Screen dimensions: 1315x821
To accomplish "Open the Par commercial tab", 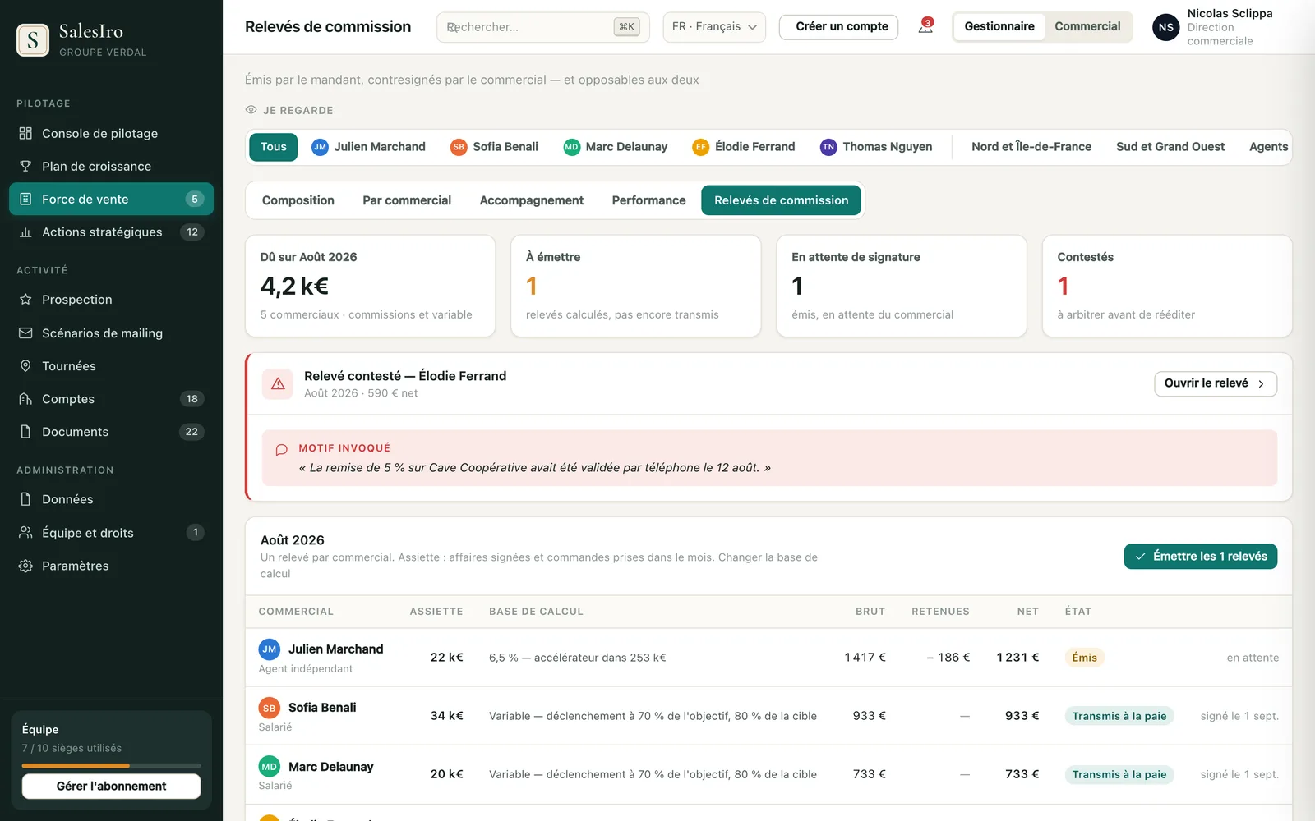I will pos(407,200).
